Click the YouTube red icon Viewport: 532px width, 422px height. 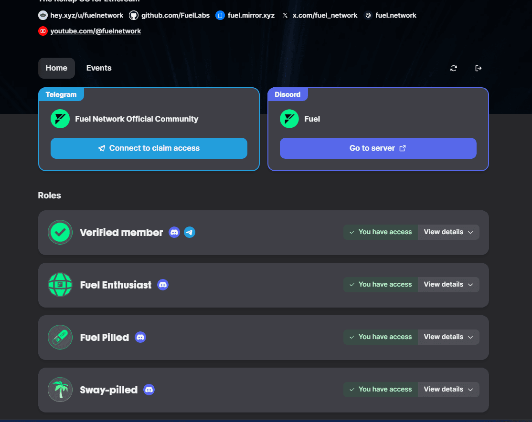43,31
